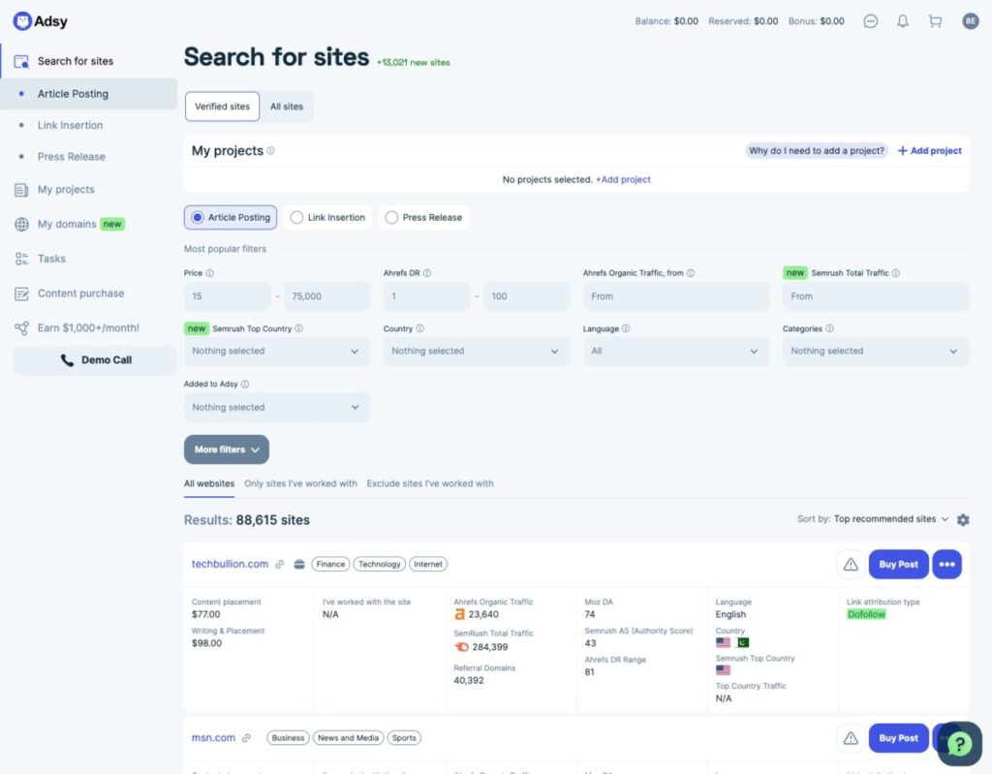The height and width of the screenshot is (774, 992).
Task: Open the notifications bell
Action: (903, 21)
